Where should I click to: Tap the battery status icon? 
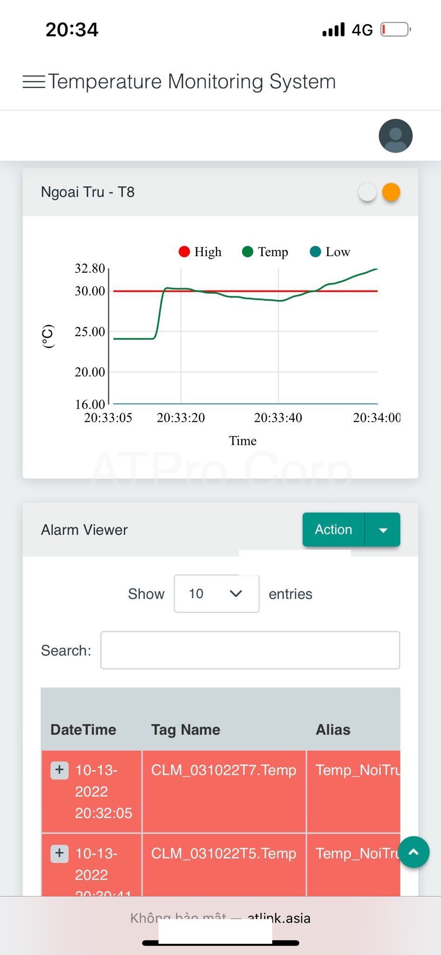(x=395, y=30)
